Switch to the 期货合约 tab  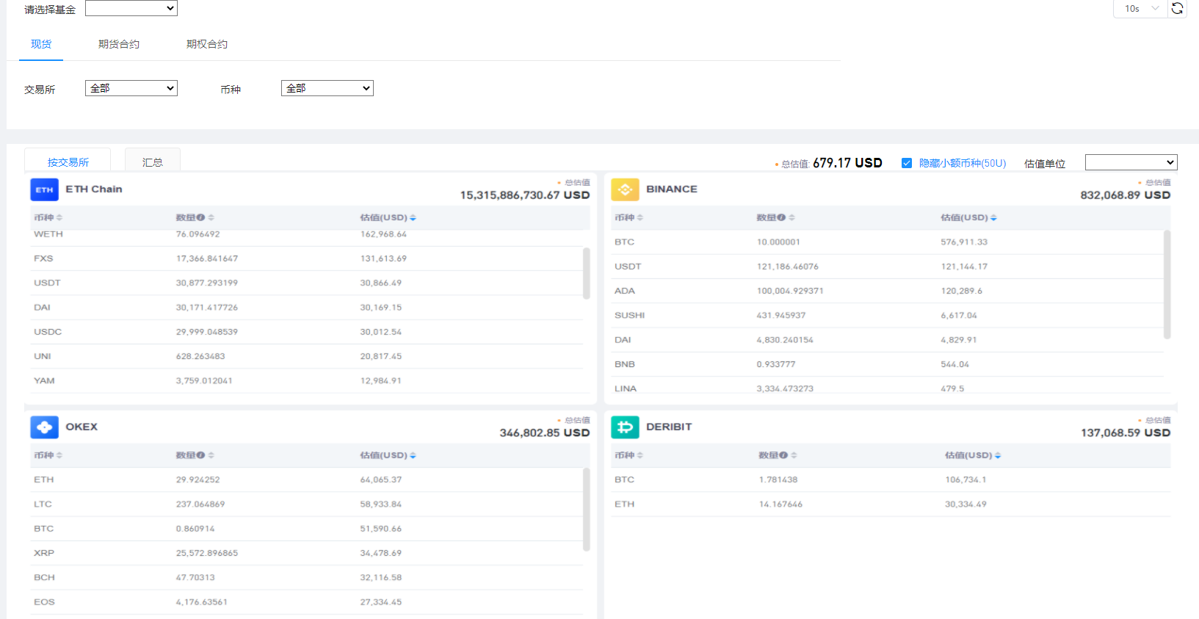point(119,44)
